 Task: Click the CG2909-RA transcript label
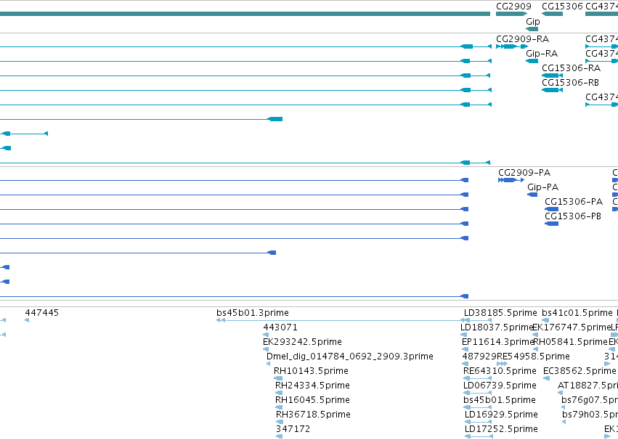click(522, 39)
